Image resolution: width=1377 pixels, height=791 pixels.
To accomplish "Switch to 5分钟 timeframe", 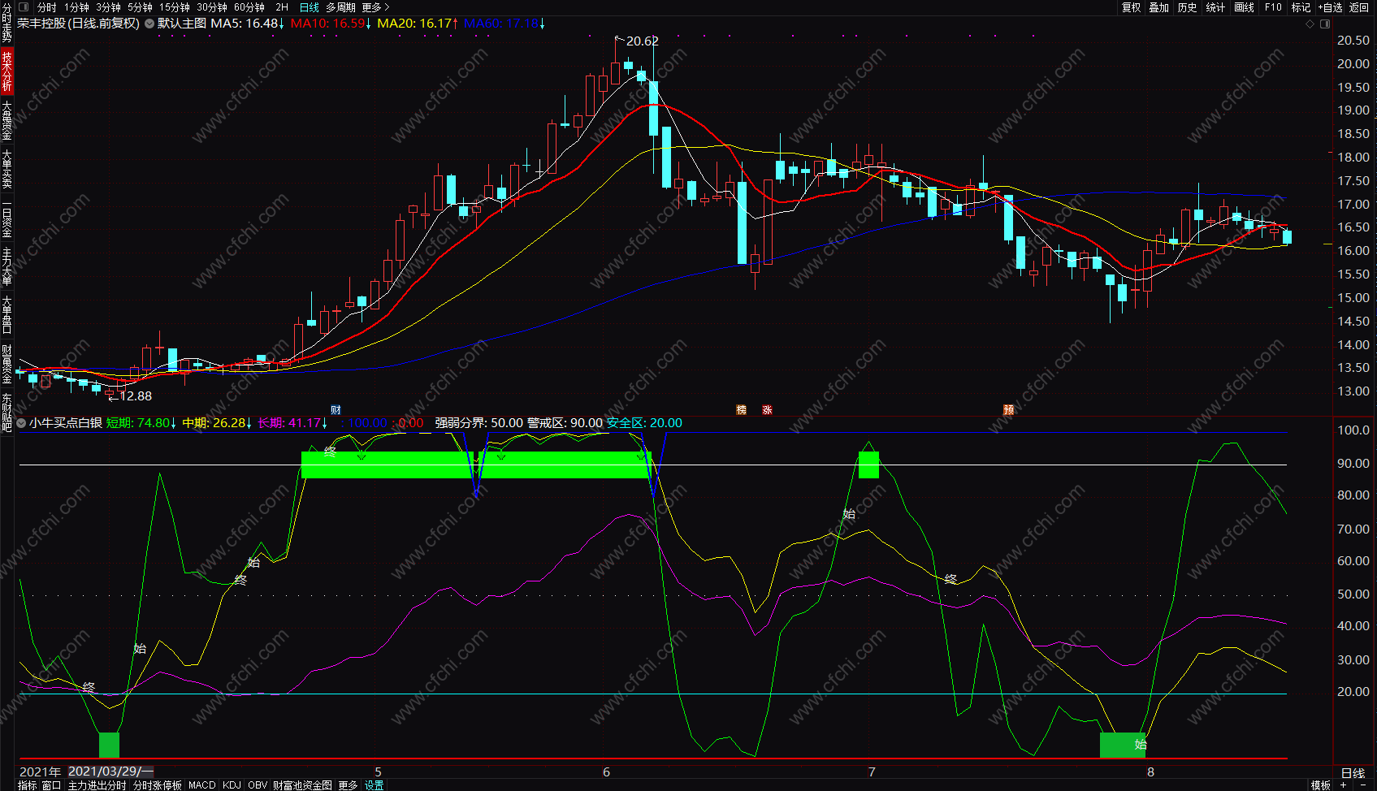I will point(140,7).
